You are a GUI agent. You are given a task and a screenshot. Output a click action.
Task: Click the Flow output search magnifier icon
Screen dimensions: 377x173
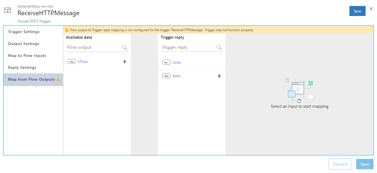(x=124, y=47)
